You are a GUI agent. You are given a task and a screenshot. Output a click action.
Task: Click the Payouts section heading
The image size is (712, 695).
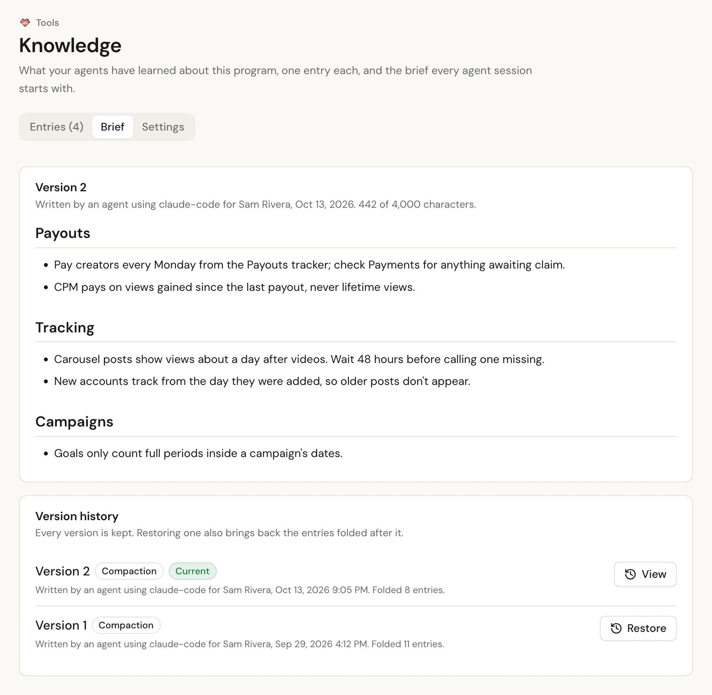tap(63, 233)
